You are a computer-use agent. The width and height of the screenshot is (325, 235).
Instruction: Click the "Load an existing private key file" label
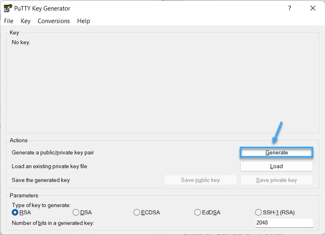click(50, 166)
